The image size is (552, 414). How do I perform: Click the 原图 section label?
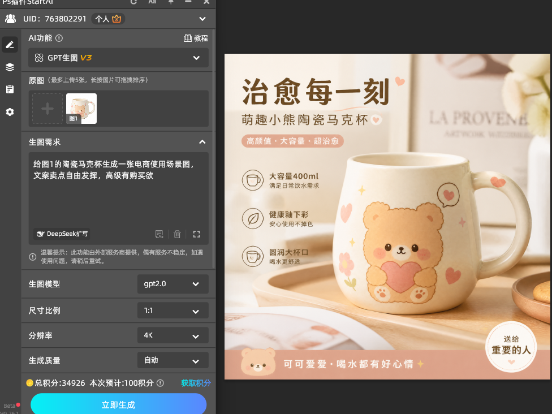point(36,80)
